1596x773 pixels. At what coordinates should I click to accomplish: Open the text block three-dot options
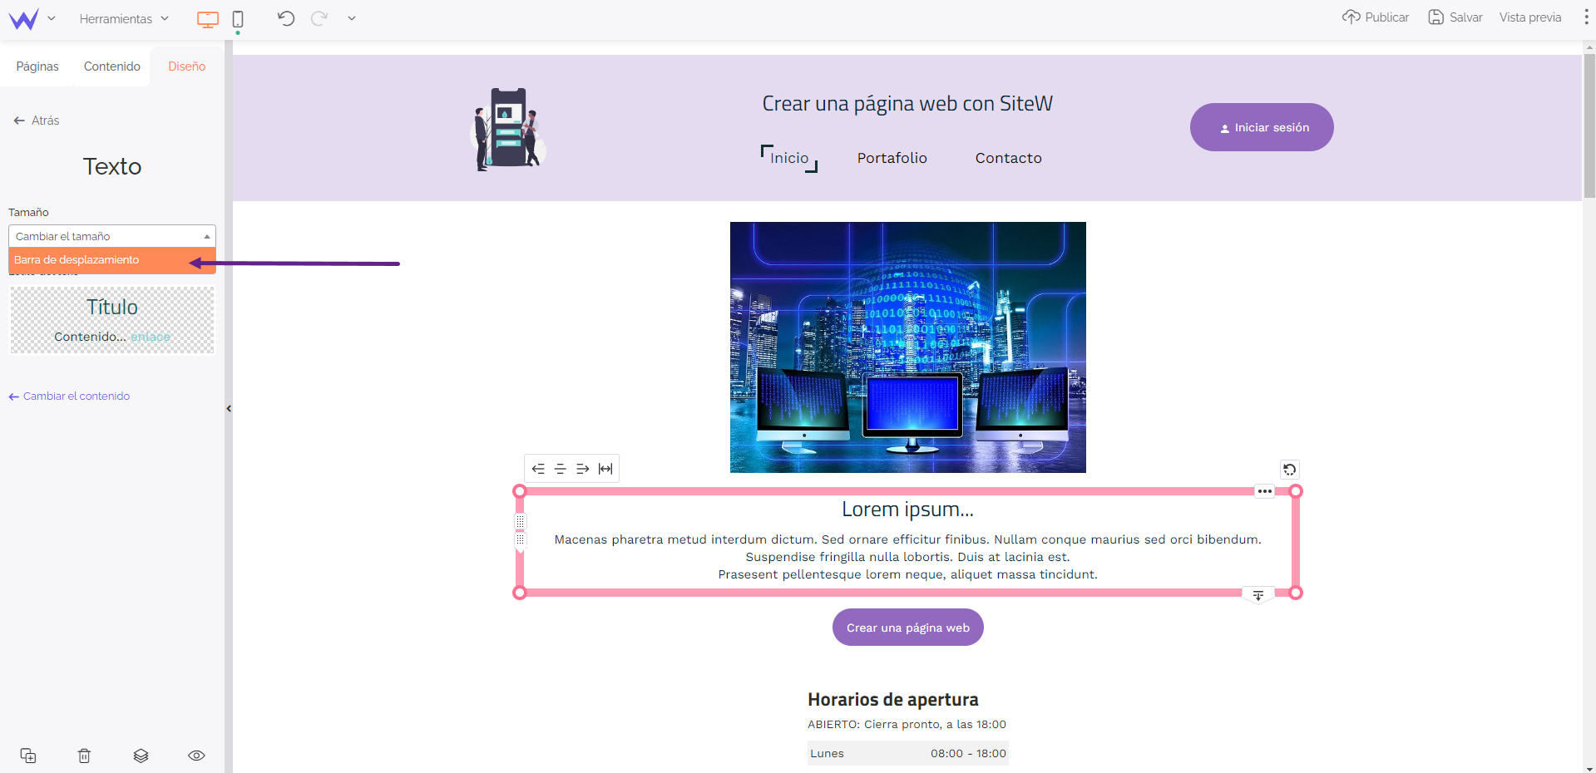pos(1265,491)
